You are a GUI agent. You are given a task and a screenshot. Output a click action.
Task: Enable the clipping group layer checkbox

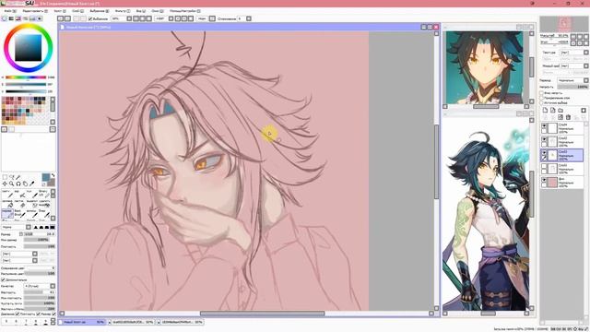[542, 98]
